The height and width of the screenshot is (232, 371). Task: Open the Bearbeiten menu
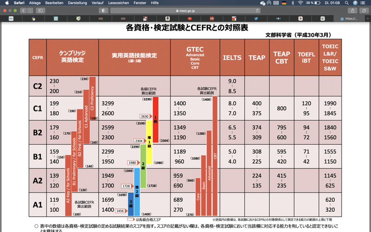pos(54,3)
